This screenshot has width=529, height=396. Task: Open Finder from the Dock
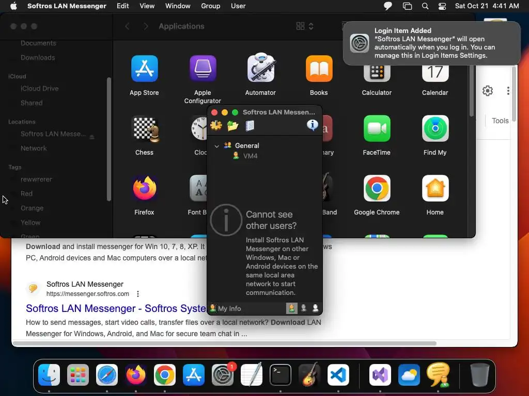49,375
